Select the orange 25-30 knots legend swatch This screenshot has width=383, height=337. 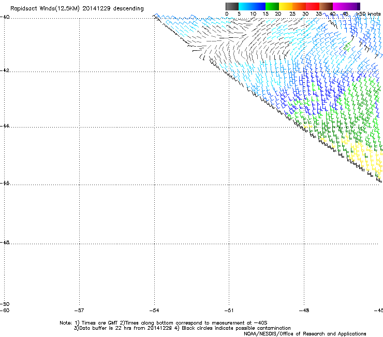click(x=299, y=6)
